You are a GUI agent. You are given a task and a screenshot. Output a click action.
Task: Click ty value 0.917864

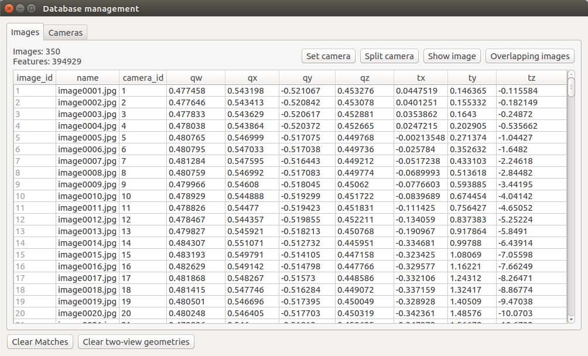pos(472,231)
